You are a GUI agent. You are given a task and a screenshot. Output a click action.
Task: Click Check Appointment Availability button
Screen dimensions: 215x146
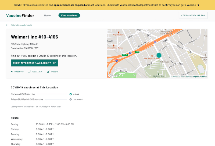tap(34, 63)
